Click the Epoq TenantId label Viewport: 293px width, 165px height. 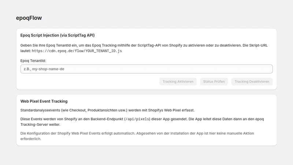[x=33, y=61]
